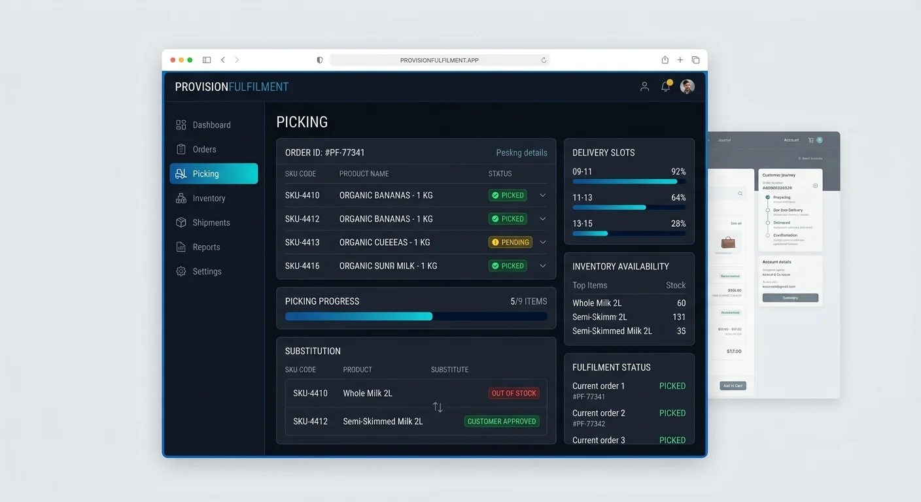Show tab overview icon
Viewport: 921px width, 502px height.
[695, 60]
